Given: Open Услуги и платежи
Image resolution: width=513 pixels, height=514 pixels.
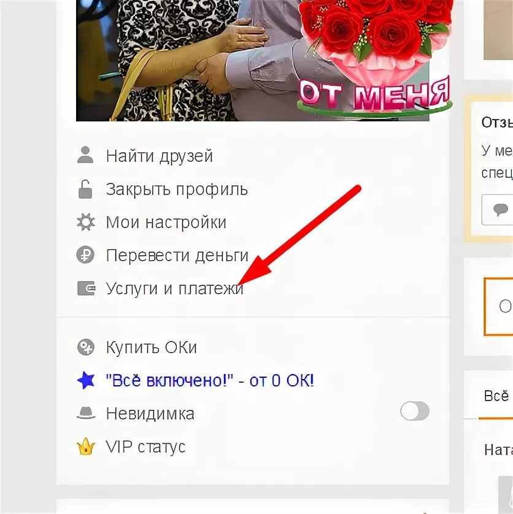Looking at the screenshot, I should pos(174,289).
